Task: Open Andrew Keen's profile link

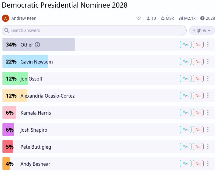Action: 24,18
